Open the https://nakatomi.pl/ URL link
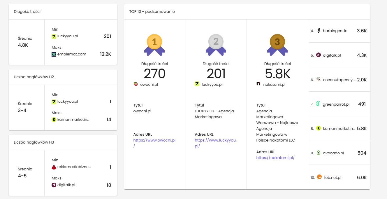The width and height of the screenshot is (387, 199). tap(275, 158)
